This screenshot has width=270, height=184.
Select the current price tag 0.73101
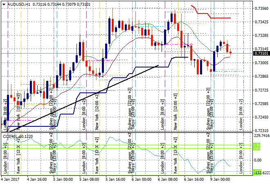tap(261, 54)
